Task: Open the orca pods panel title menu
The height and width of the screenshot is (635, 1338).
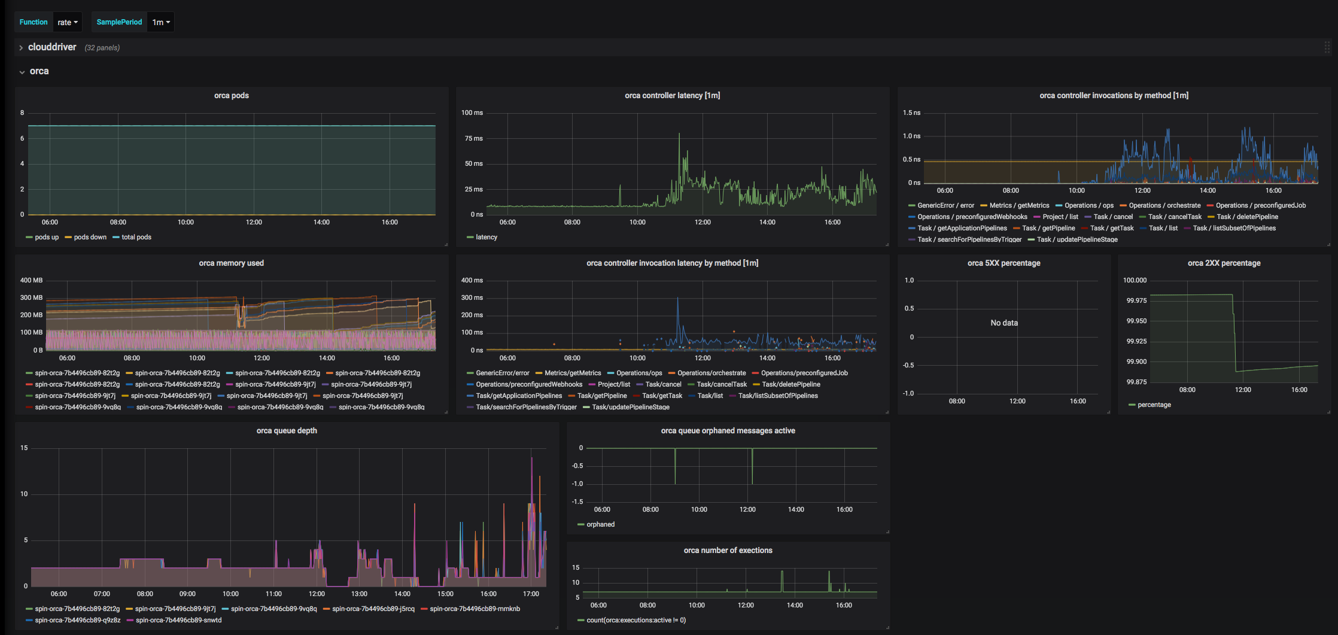Action: coord(232,95)
